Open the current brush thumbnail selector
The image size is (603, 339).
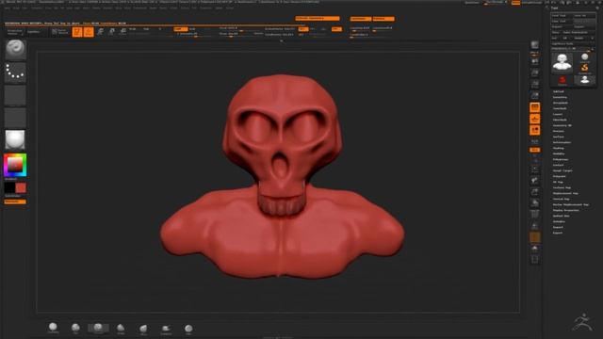click(x=15, y=49)
